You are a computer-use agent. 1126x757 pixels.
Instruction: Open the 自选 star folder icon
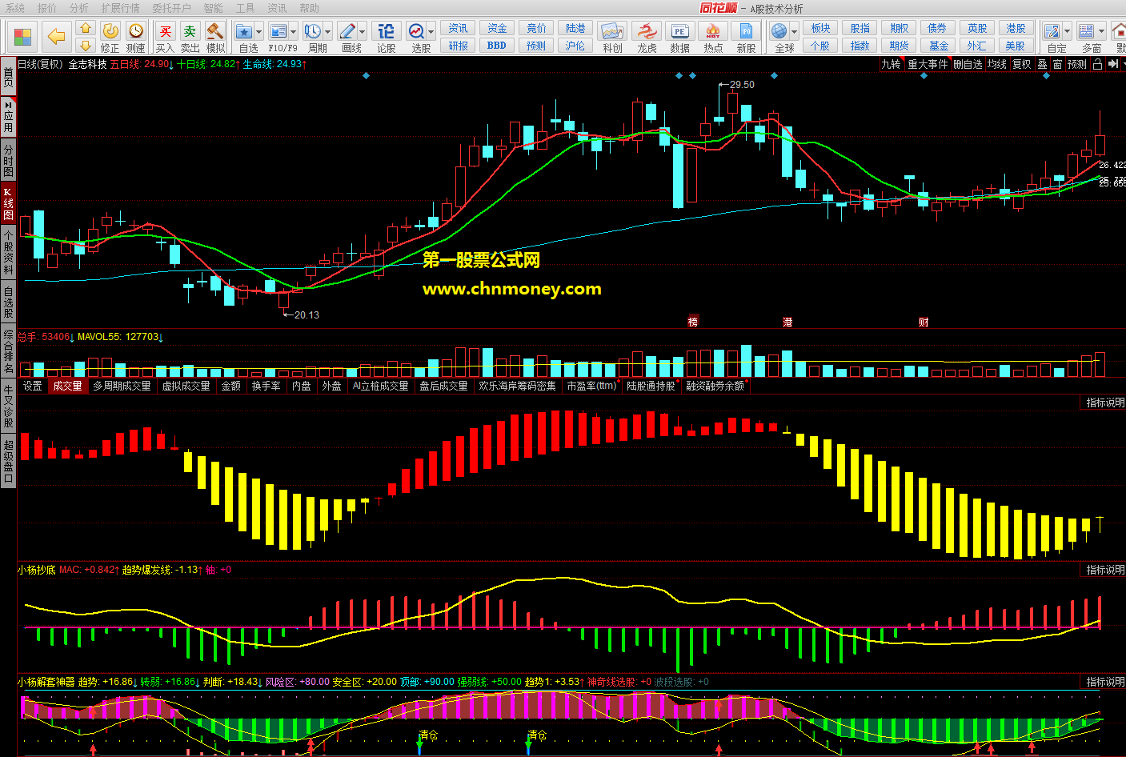pos(244,31)
